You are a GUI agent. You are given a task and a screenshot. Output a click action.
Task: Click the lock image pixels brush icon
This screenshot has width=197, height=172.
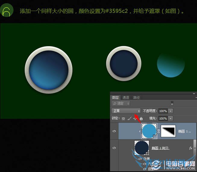[130, 119]
